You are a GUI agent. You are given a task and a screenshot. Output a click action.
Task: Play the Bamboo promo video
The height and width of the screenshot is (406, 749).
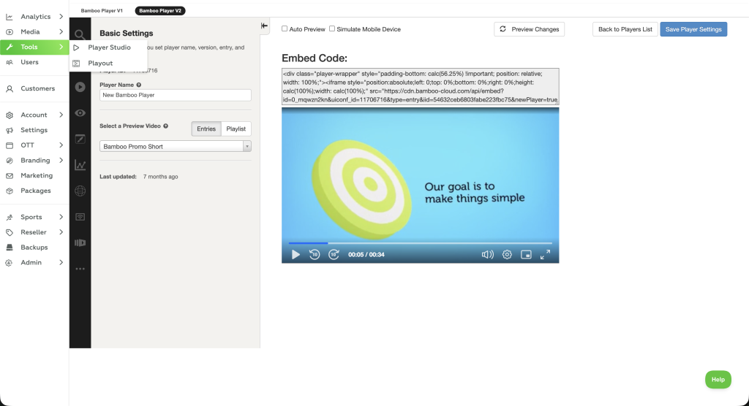tap(296, 255)
